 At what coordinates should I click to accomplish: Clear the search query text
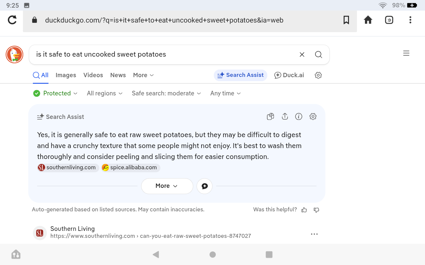[302, 55]
